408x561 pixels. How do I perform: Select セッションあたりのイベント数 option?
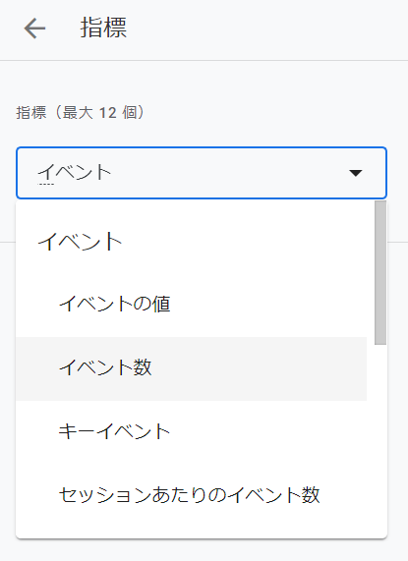191,495
